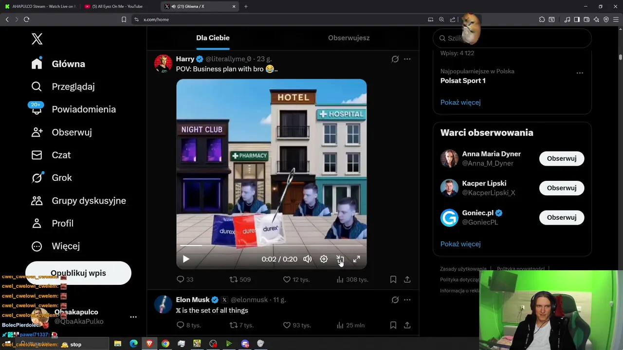The height and width of the screenshot is (350, 623).
Task: Open account menu for QbaAkaPulko
Action: click(133, 317)
